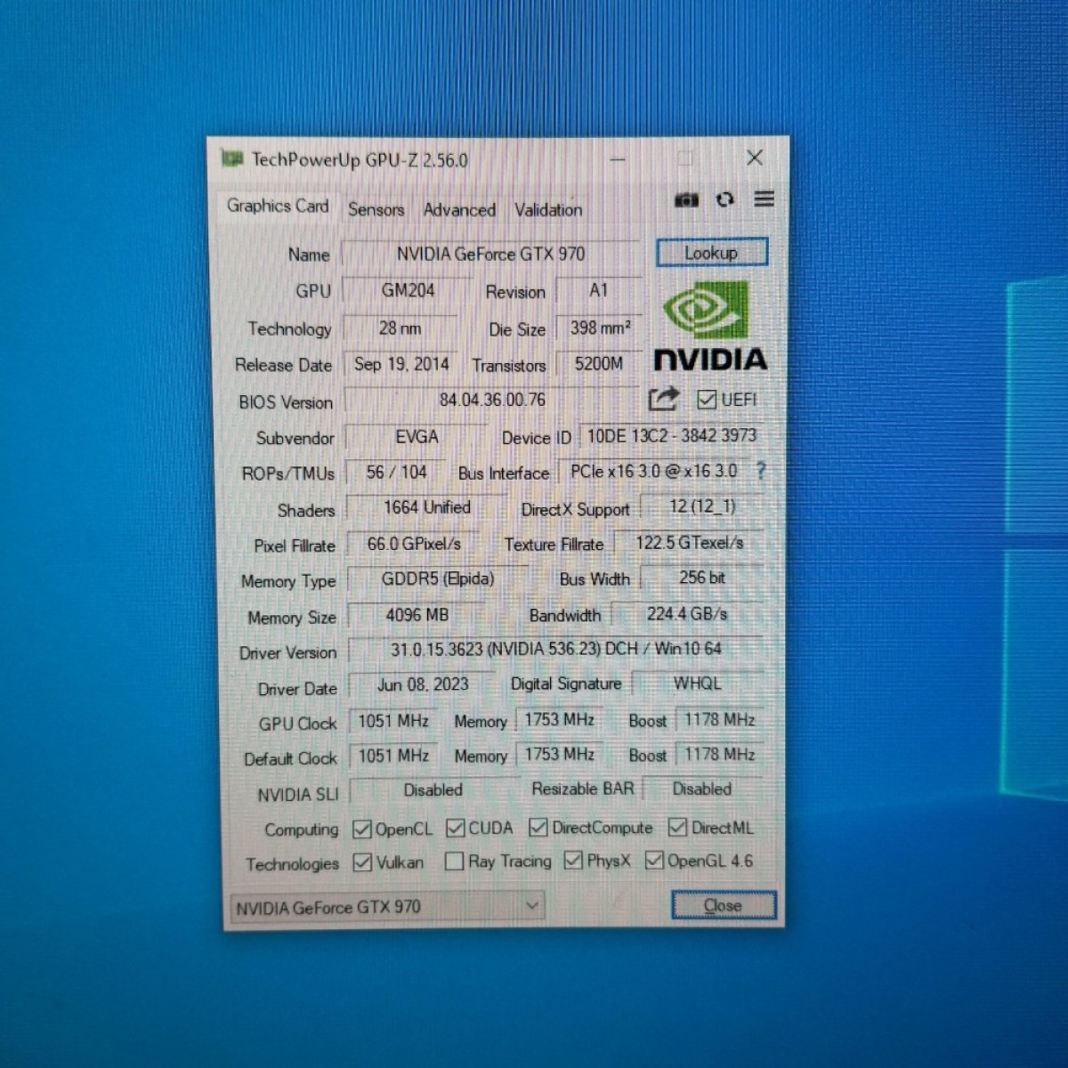
Task: Toggle the CUDA checkbox
Action: pyautogui.click(x=455, y=829)
